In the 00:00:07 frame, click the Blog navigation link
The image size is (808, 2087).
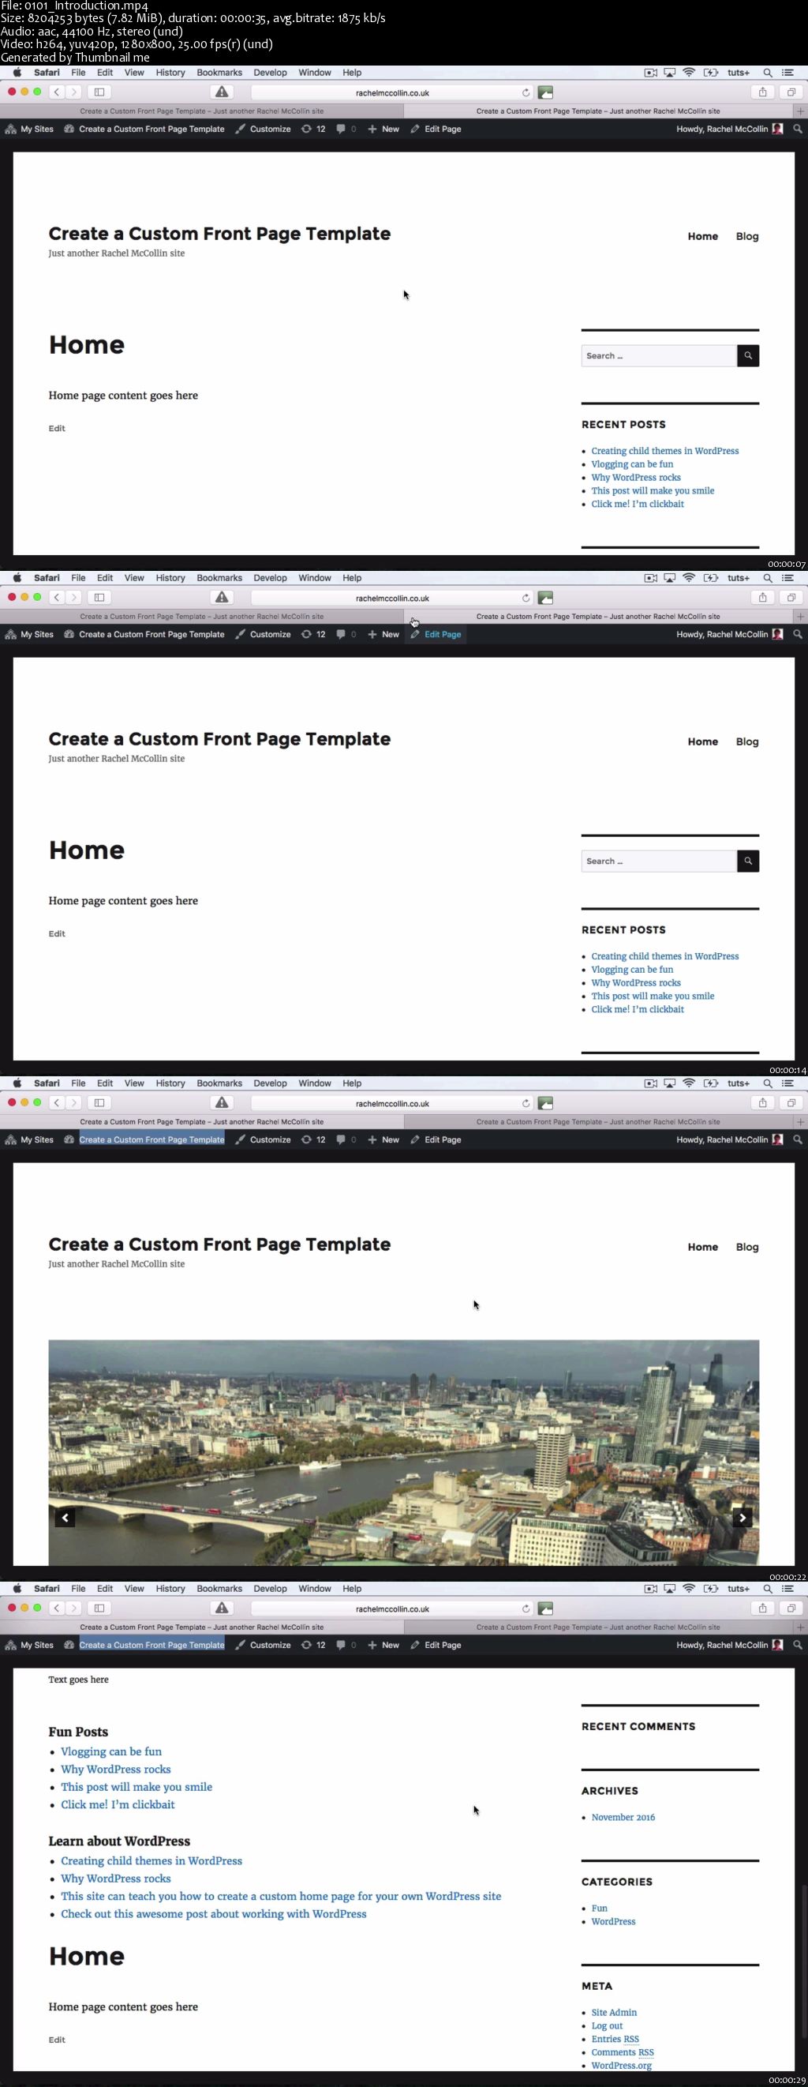[747, 236]
